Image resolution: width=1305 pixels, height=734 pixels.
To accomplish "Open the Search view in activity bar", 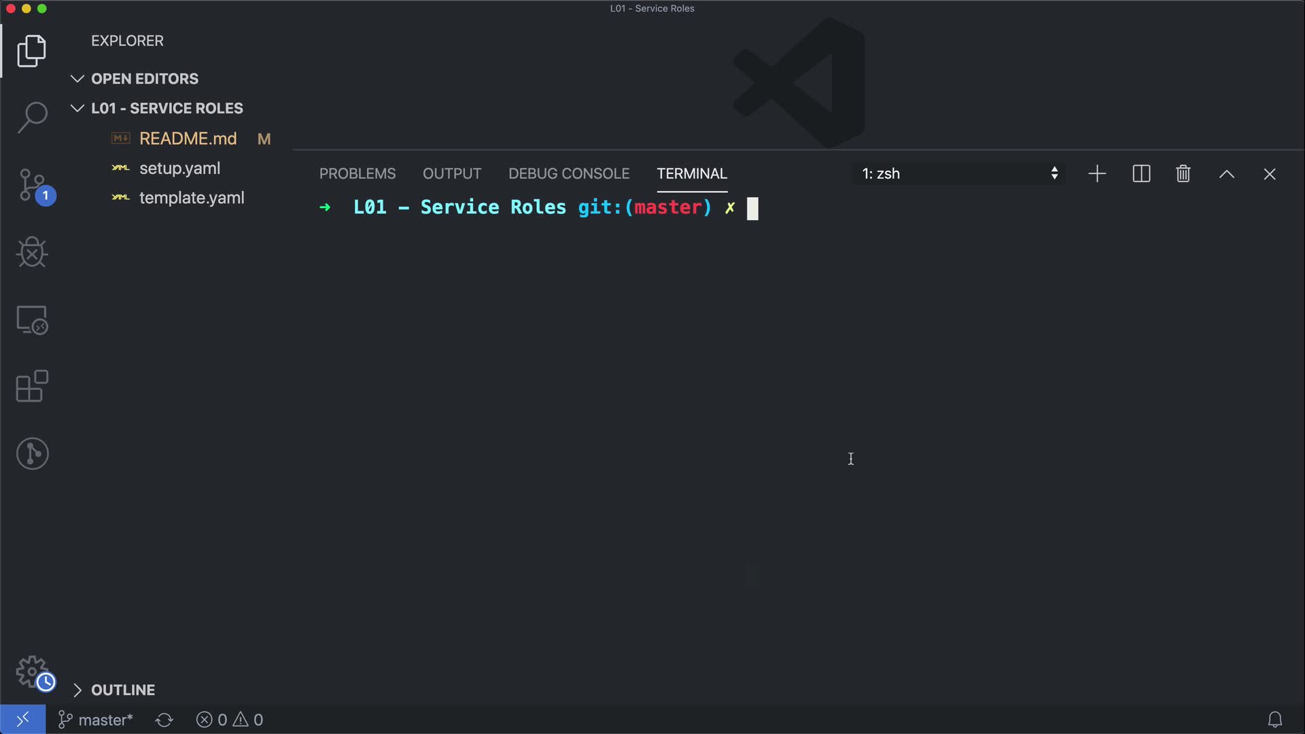I will (x=32, y=118).
